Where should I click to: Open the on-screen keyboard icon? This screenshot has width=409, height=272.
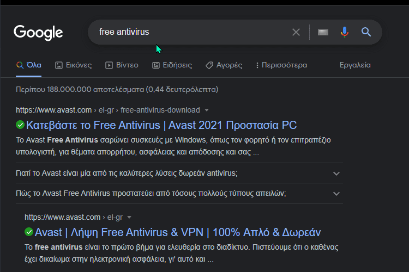click(323, 32)
